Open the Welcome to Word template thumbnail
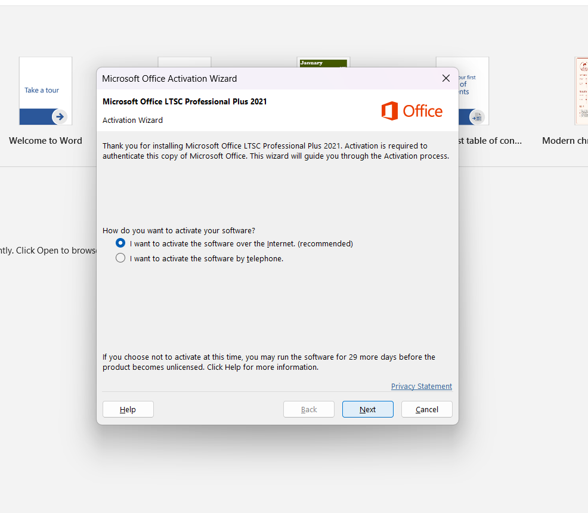 click(46, 91)
